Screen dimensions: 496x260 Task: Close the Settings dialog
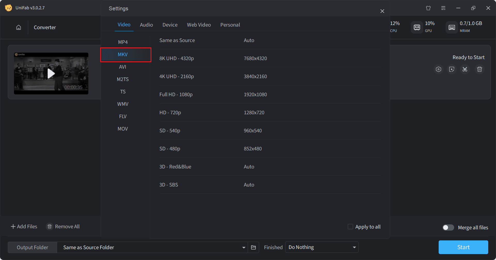[382, 11]
